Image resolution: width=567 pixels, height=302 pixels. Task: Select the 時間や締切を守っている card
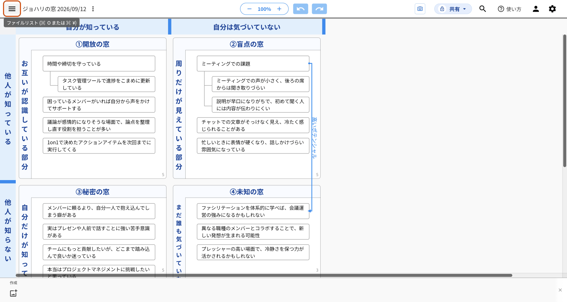click(99, 64)
